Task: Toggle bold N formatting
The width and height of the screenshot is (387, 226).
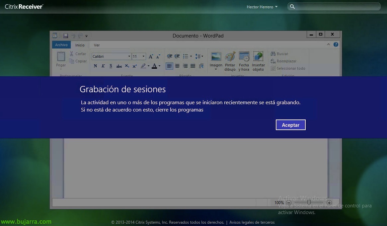Action: pyautogui.click(x=95, y=66)
